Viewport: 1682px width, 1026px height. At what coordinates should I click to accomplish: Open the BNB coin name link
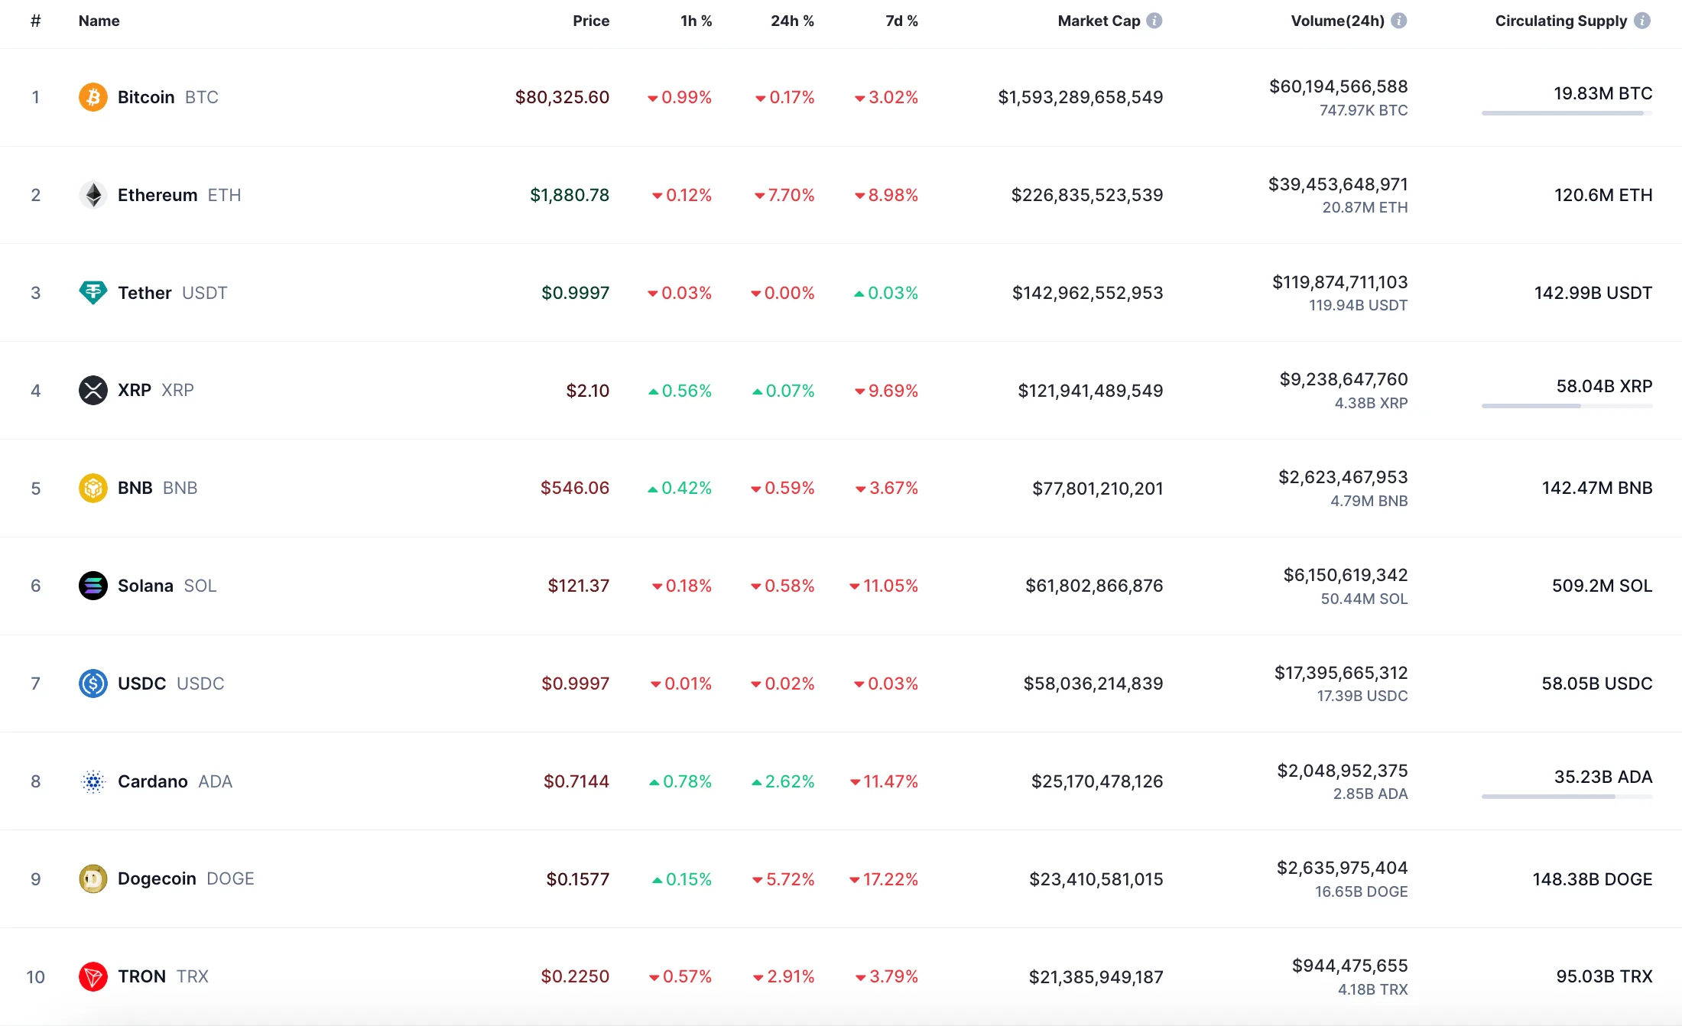135,488
